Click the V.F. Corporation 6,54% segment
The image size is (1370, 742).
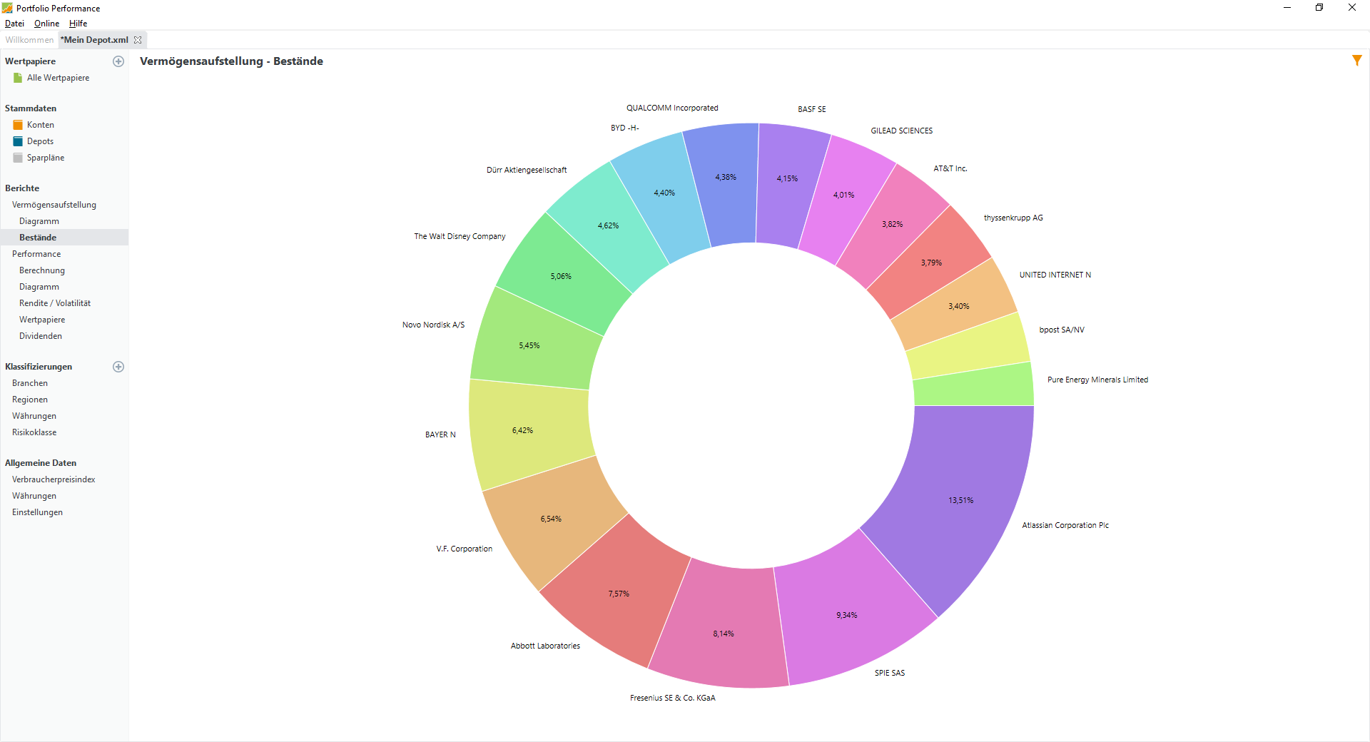pos(549,517)
